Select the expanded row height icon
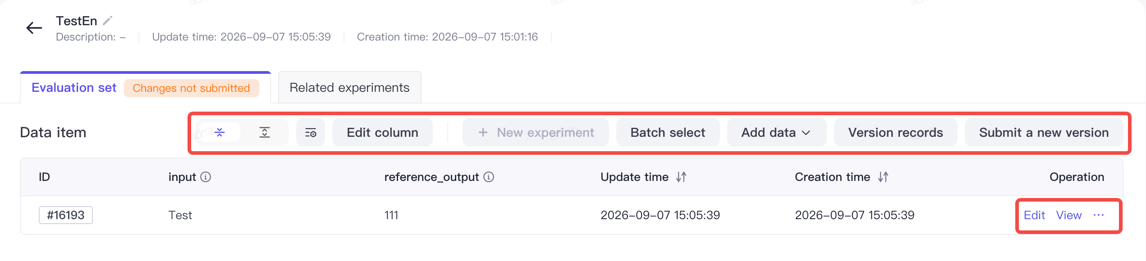1146x261 pixels. [265, 132]
